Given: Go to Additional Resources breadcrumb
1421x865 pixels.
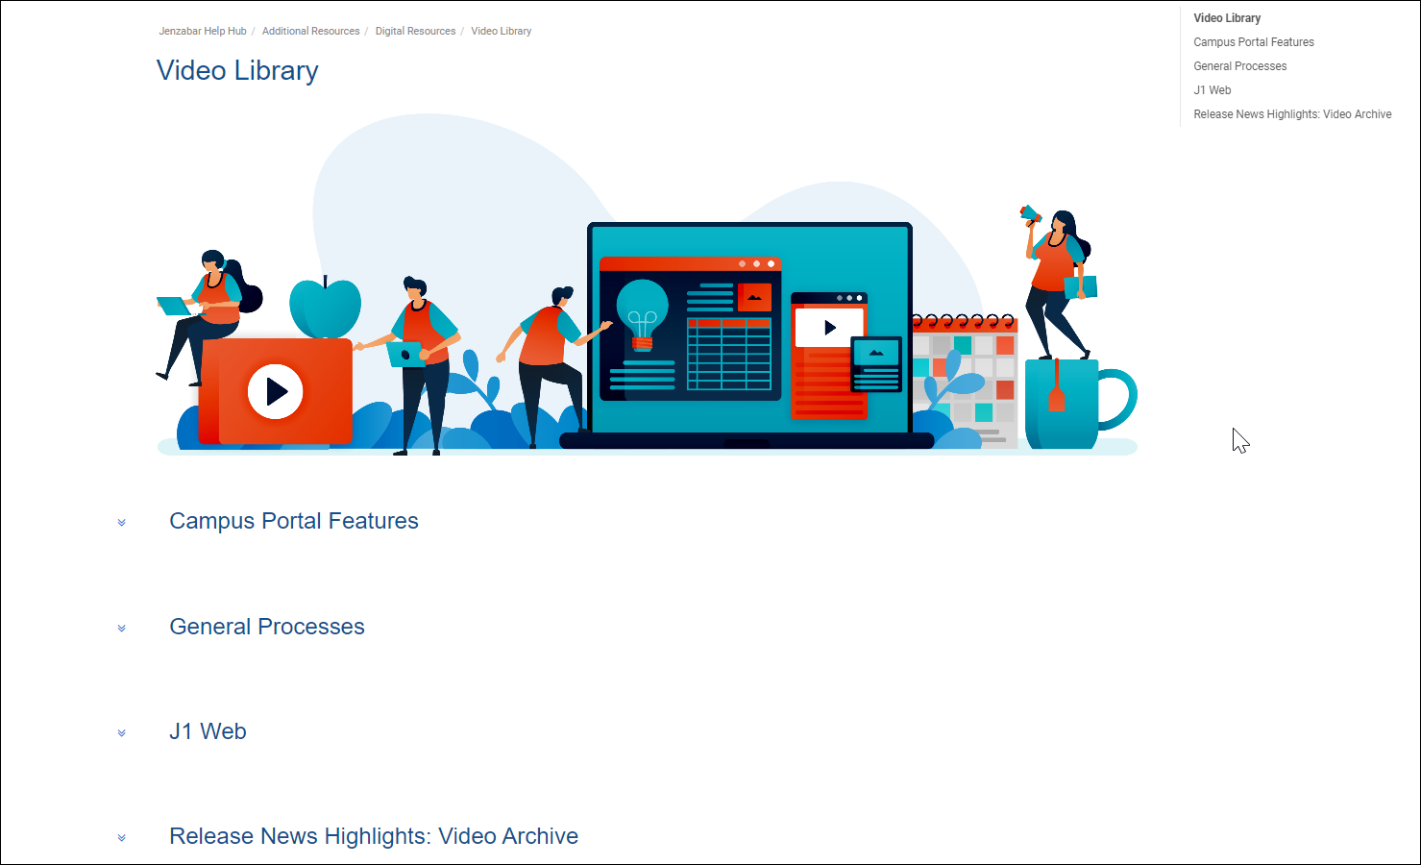Looking at the screenshot, I should coord(310,31).
